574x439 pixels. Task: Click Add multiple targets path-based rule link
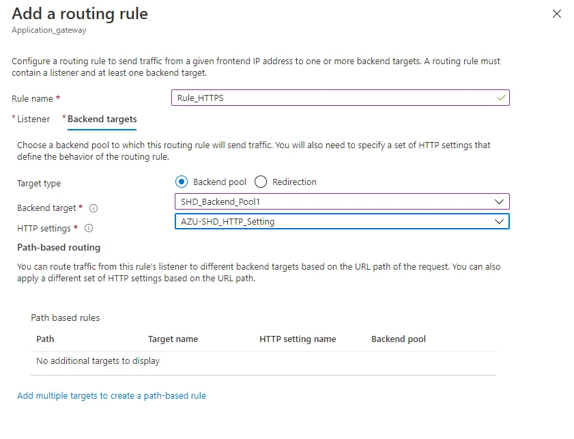click(x=111, y=395)
